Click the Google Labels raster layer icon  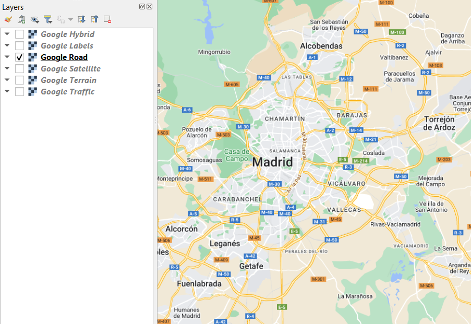(x=32, y=46)
